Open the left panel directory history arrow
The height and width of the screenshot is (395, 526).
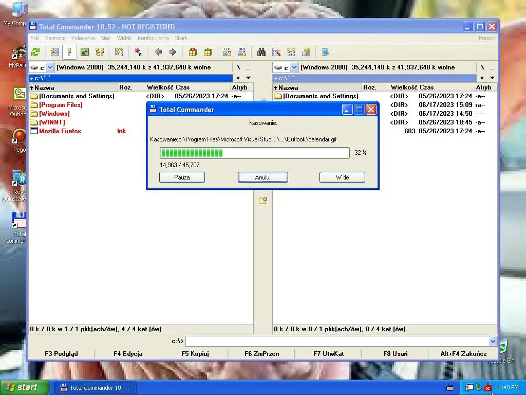248,78
